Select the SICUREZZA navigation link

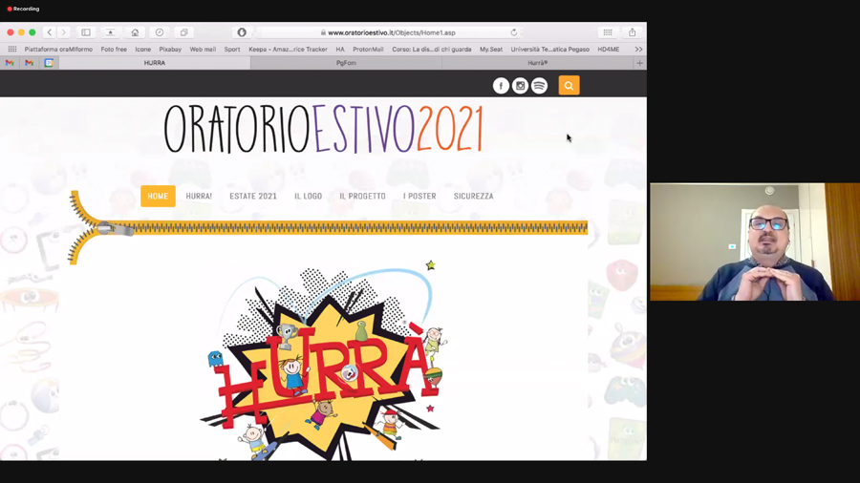point(473,197)
